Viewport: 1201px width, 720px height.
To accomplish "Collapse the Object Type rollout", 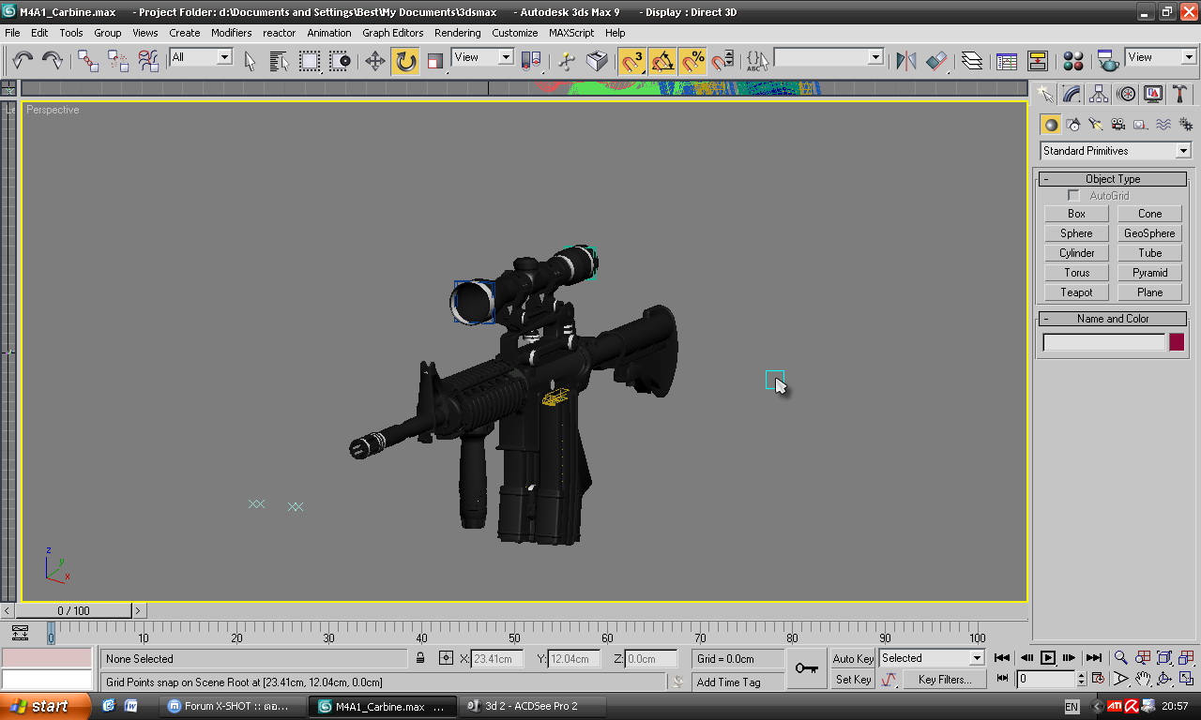I will [1113, 179].
